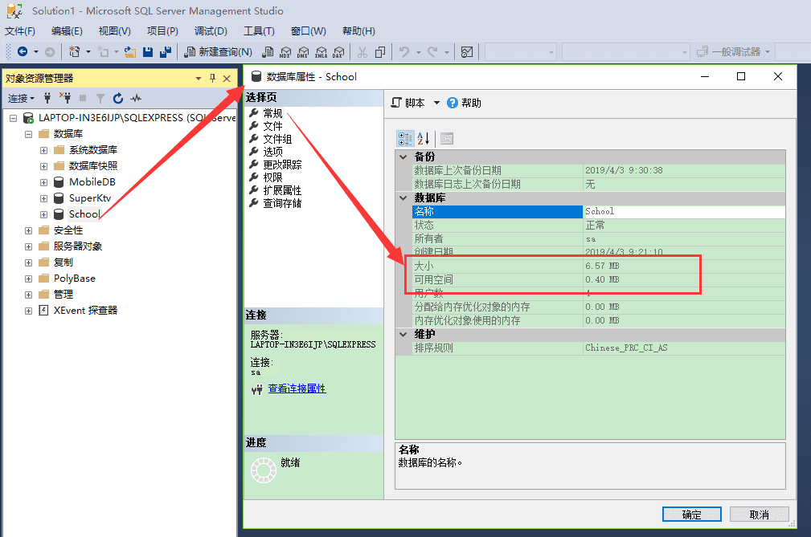The height and width of the screenshot is (537, 811).
Task: Open the 连接 dropdown in Object Explorer
Action: click(21, 98)
